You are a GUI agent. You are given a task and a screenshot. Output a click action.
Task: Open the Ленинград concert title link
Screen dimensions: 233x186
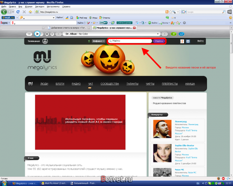[181, 121]
